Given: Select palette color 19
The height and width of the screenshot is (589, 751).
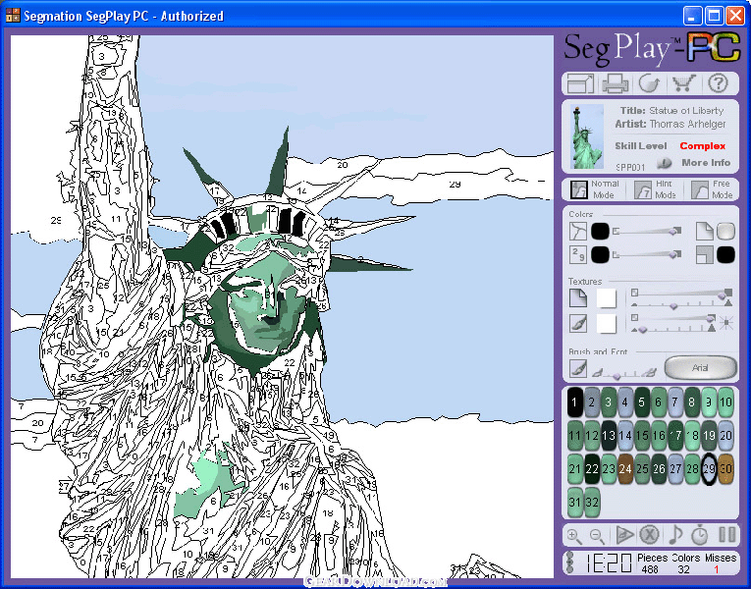Looking at the screenshot, I should pos(709,435).
